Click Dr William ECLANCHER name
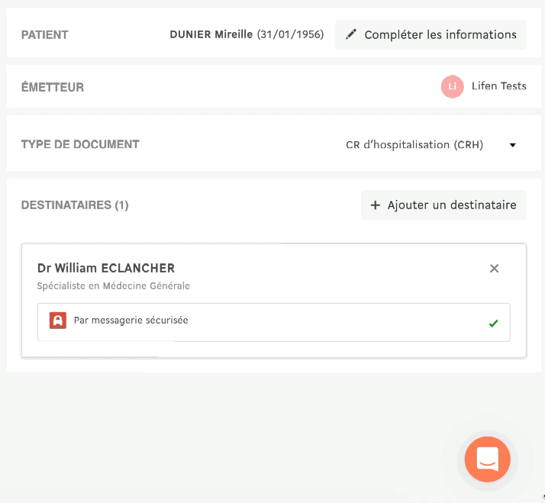This screenshot has height=503, width=545. coord(106,268)
